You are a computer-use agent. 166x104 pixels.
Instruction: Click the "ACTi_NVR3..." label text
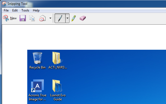click(x=57, y=67)
